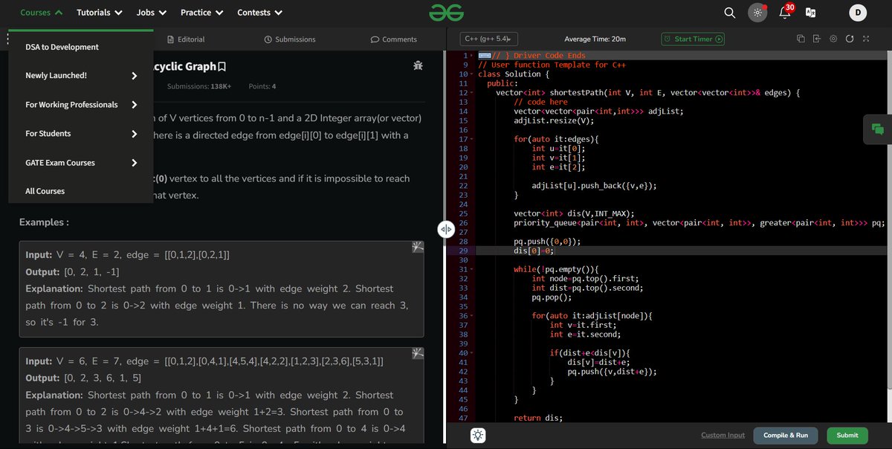The height and width of the screenshot is (449, 892).
Task: Expand the code editor to fullscreen
Action: (x=866, y=39)
